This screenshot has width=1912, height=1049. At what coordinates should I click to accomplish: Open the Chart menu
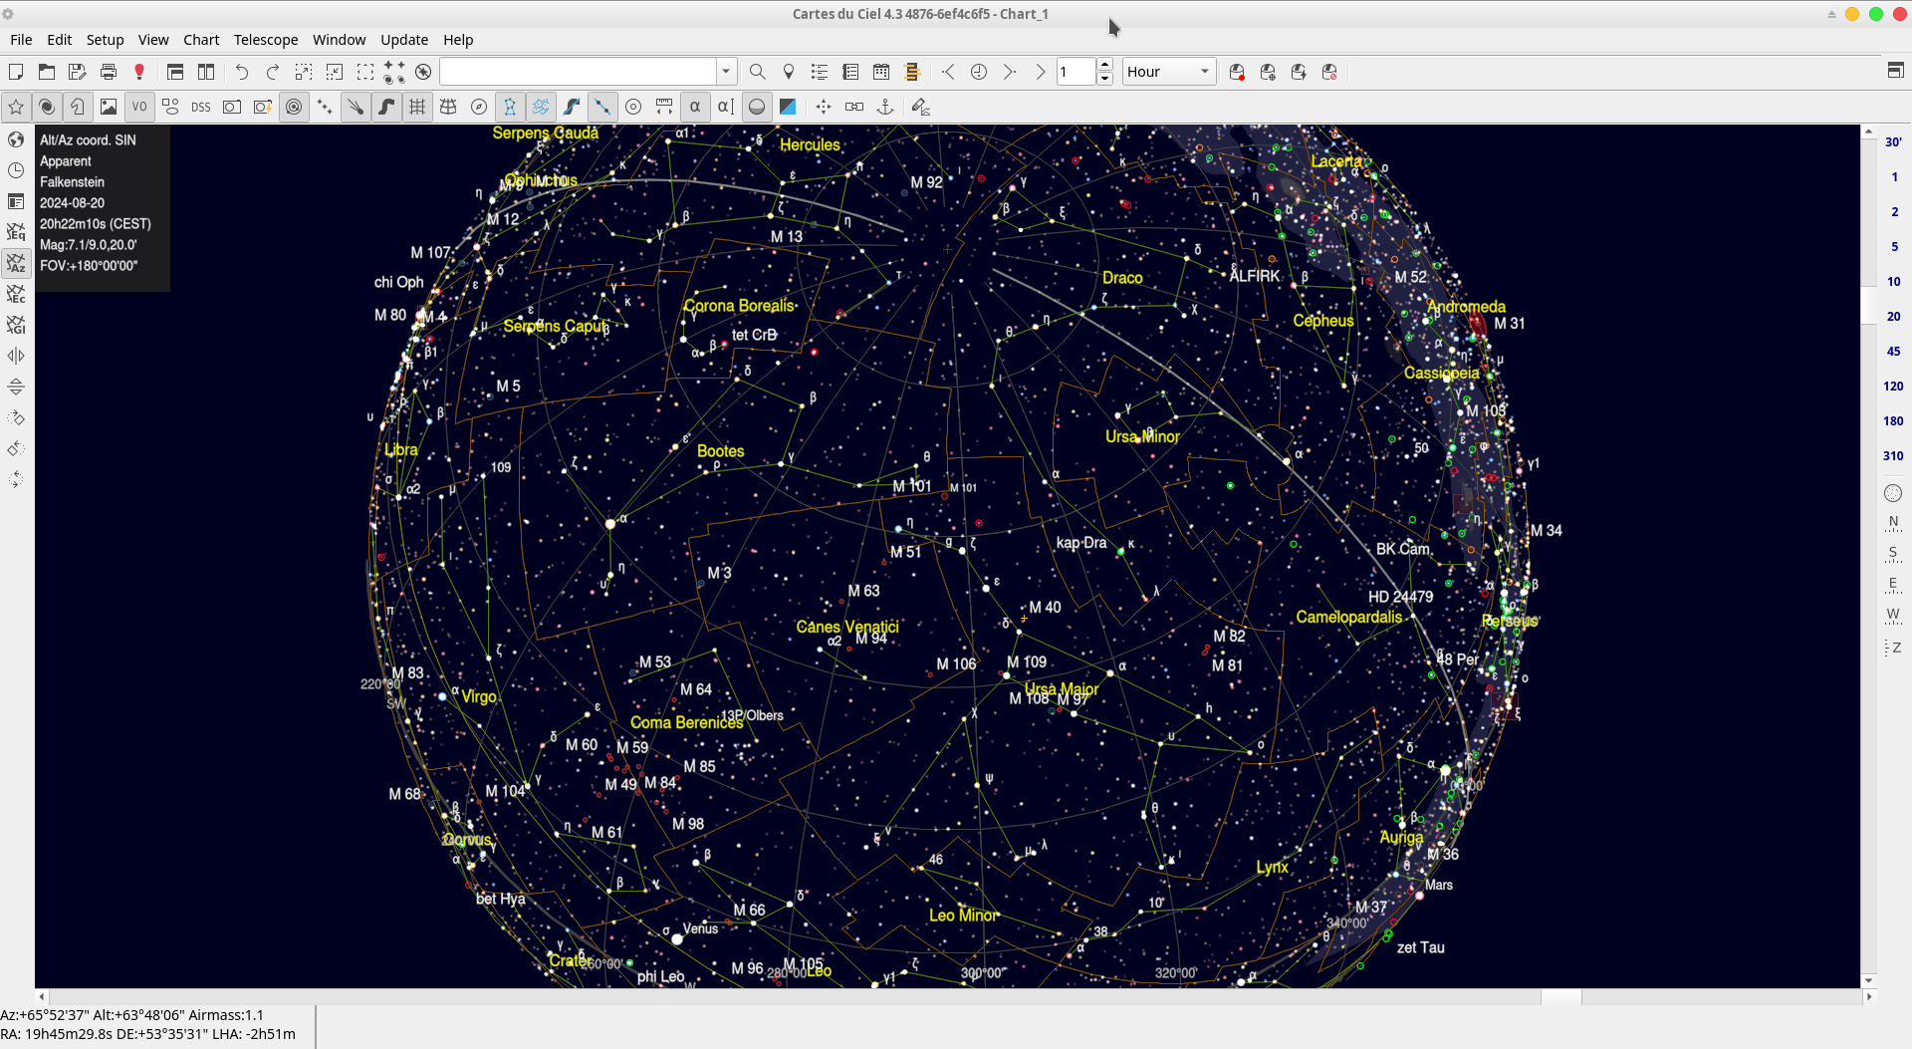pyautogui.click(x=201, y=40)
